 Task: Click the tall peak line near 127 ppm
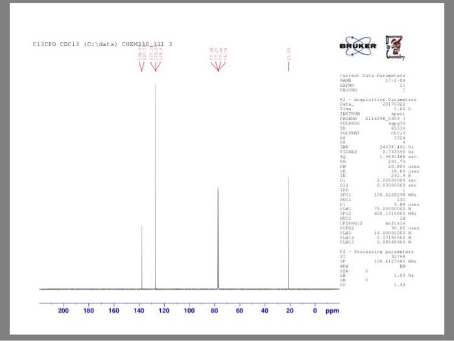[155, 187]
